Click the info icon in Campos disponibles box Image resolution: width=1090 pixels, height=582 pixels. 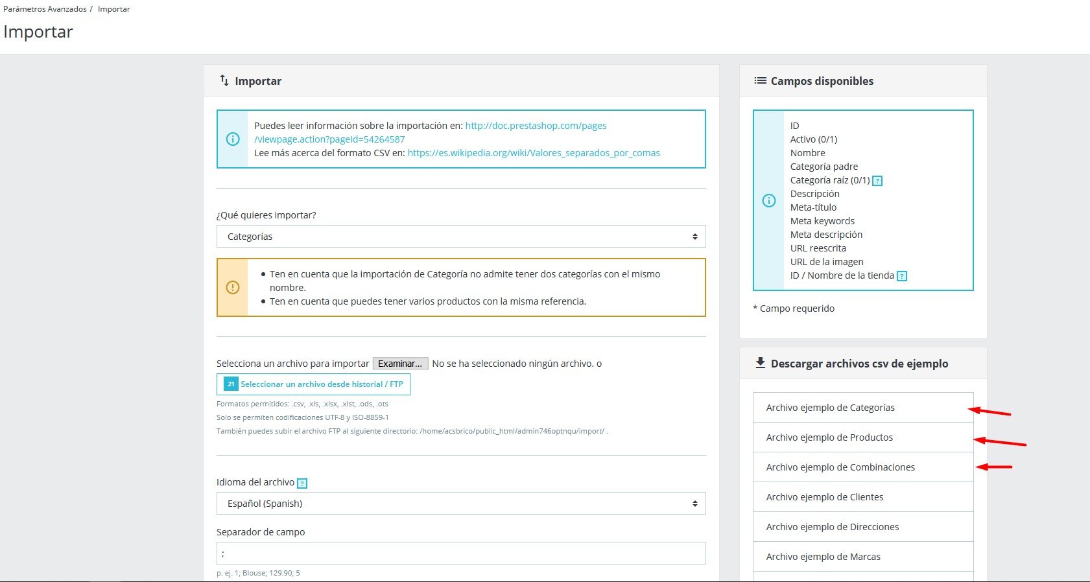pyautogui.click(x=769, y=200)
